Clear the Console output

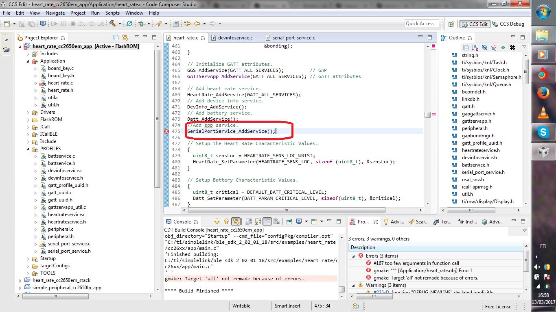(276, 221)
